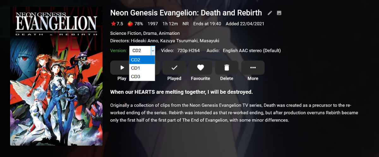Open the More three-dots menu
This screenshot has height=157, width=379.
pos(253,67)
